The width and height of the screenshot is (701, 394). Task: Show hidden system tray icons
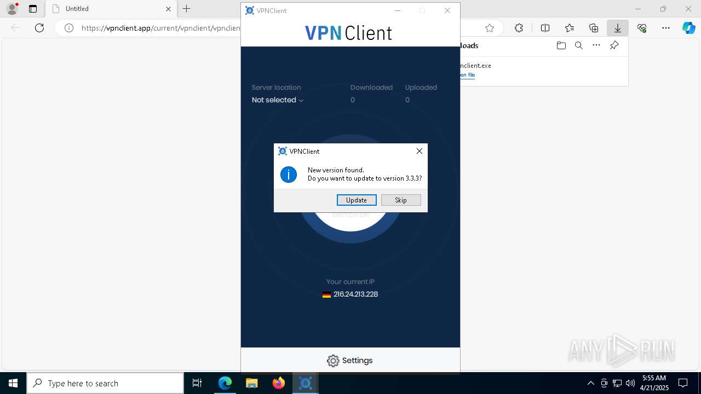[590, 383]
